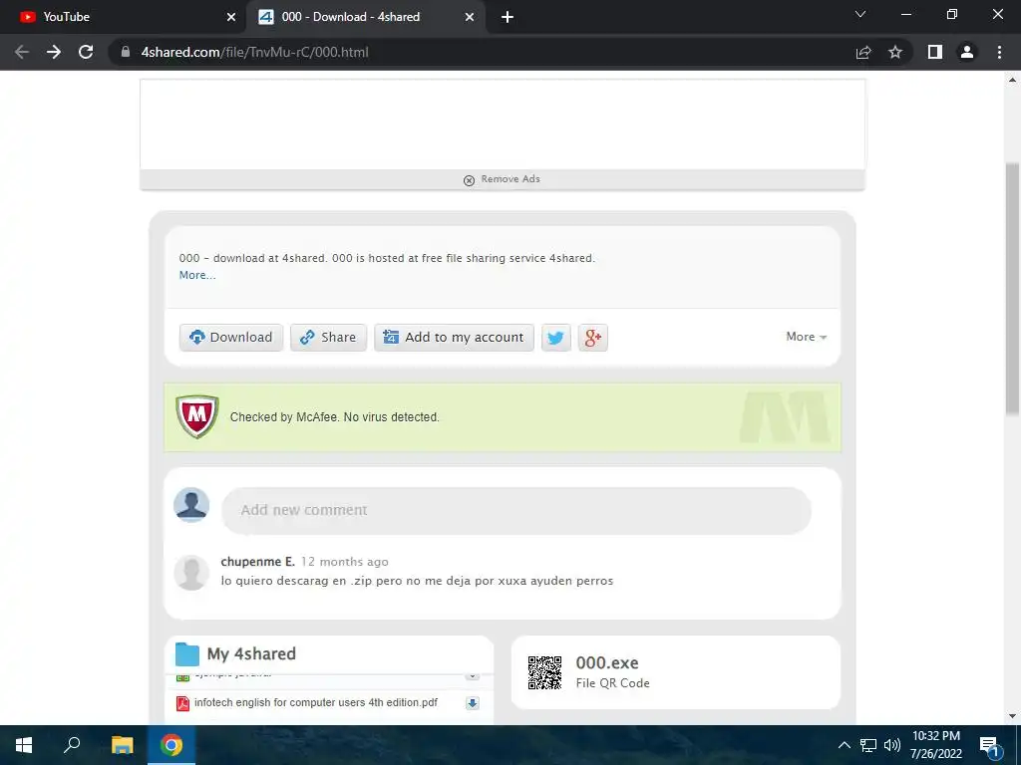Open File Explorer from taskbar
1021x765 pixels.
tap(122, 745)
